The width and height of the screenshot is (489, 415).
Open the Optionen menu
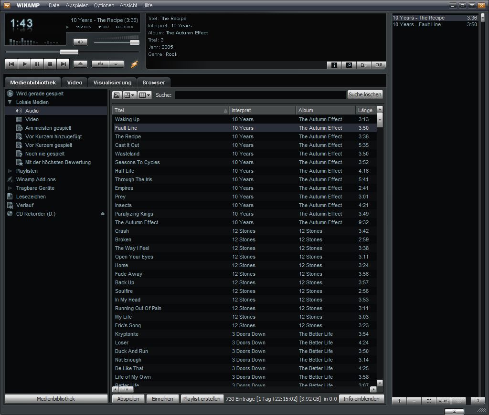pos(104,5)
